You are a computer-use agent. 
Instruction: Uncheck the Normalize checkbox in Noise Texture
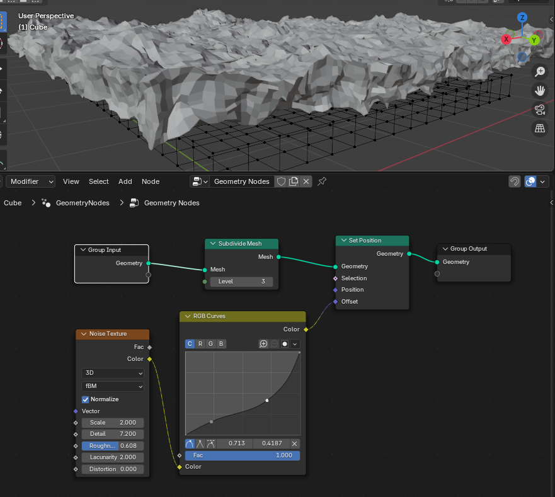[x=86, y=399]
